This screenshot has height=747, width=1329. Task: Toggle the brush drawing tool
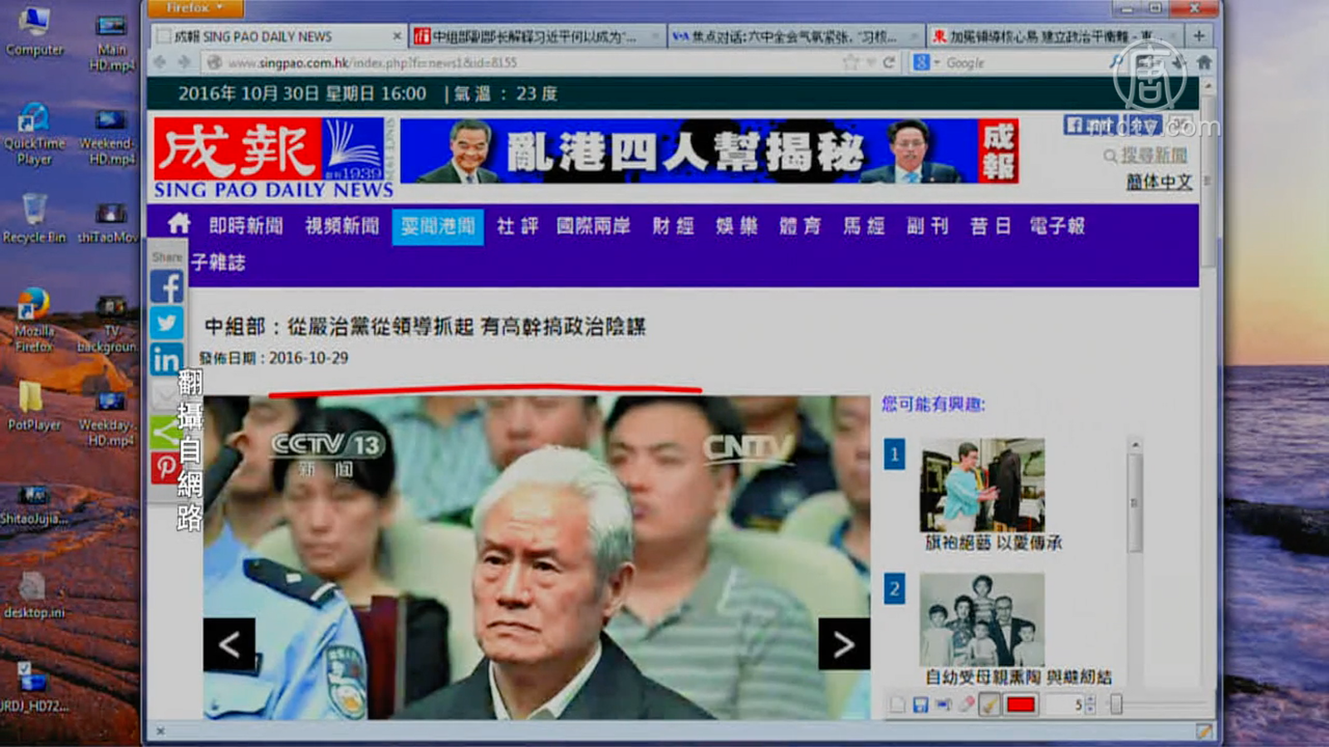tap(988, 705)
